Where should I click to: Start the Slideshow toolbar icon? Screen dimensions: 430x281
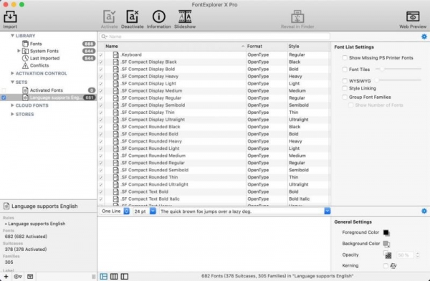point(185,17)
